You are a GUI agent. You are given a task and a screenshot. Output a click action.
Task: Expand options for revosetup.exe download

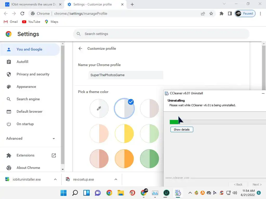pos(116,179)
